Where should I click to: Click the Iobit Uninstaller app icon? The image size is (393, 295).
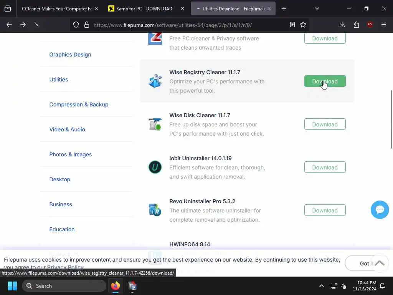(155, 167)
